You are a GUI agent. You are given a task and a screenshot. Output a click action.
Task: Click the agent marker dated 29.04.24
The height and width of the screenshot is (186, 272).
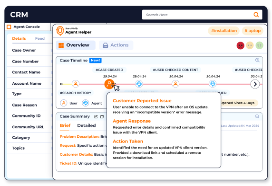tap(139, 84)
